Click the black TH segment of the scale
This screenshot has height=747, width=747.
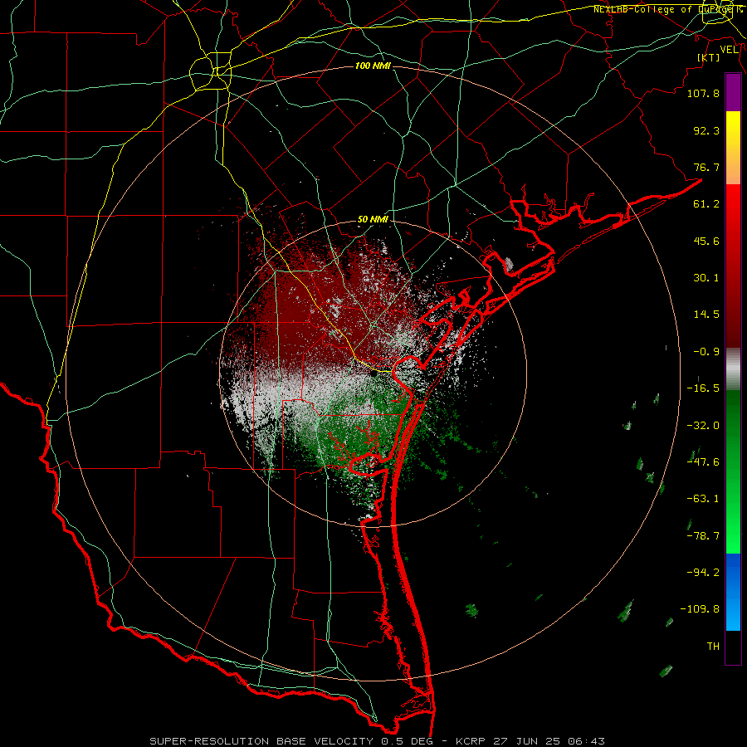tap(733, 647)
